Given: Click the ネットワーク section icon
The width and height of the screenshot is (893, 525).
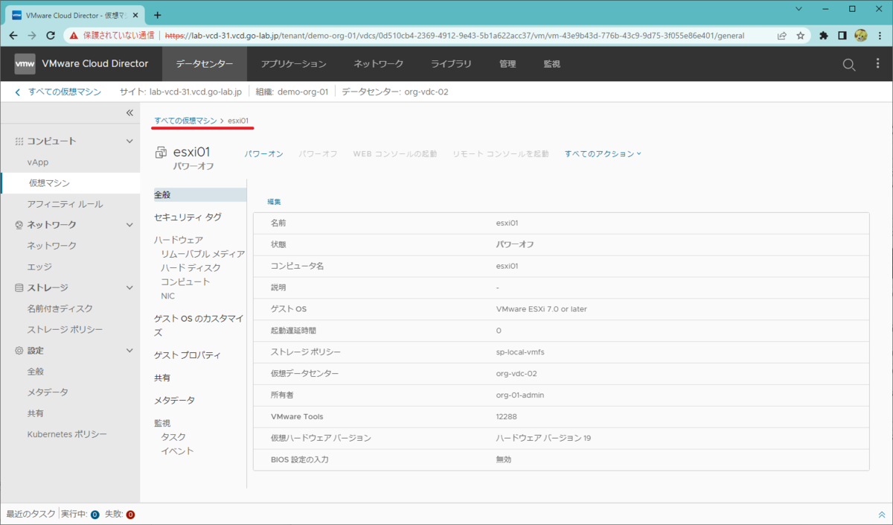Looking at the screenshot, I should click(19, 225).
